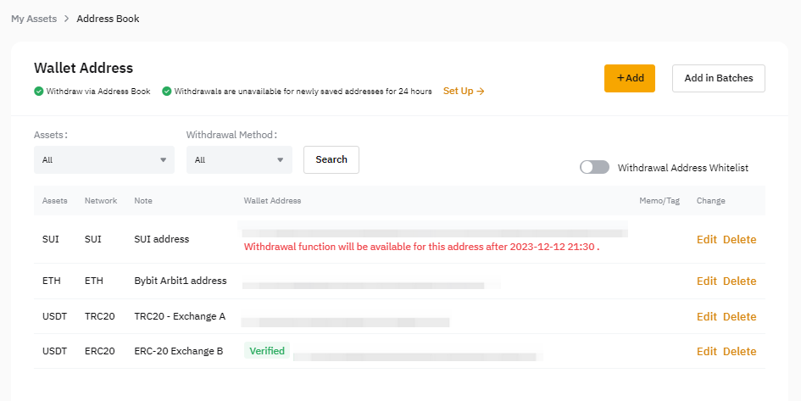Open the Assets filter dropdown
The image size is (801, 401).
[x=103, y=159]
